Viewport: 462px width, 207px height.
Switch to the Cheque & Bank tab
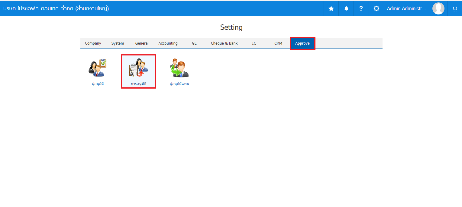[x=224, y=43]
